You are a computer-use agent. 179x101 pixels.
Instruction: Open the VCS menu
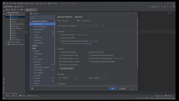pyautogui.click(x=45, y=3)
